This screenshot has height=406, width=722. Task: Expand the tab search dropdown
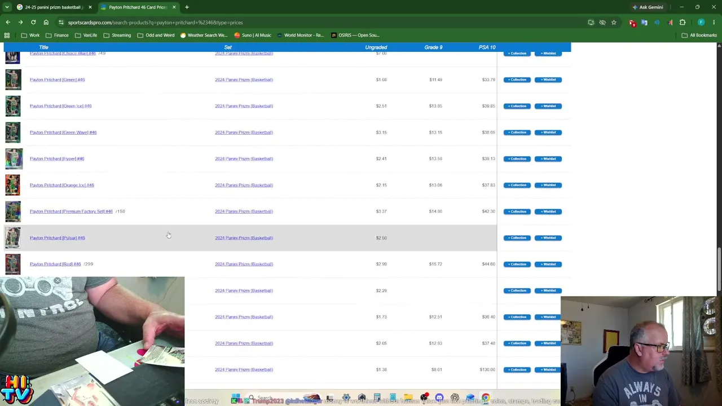pyautogui.click(x=7, y=7)
